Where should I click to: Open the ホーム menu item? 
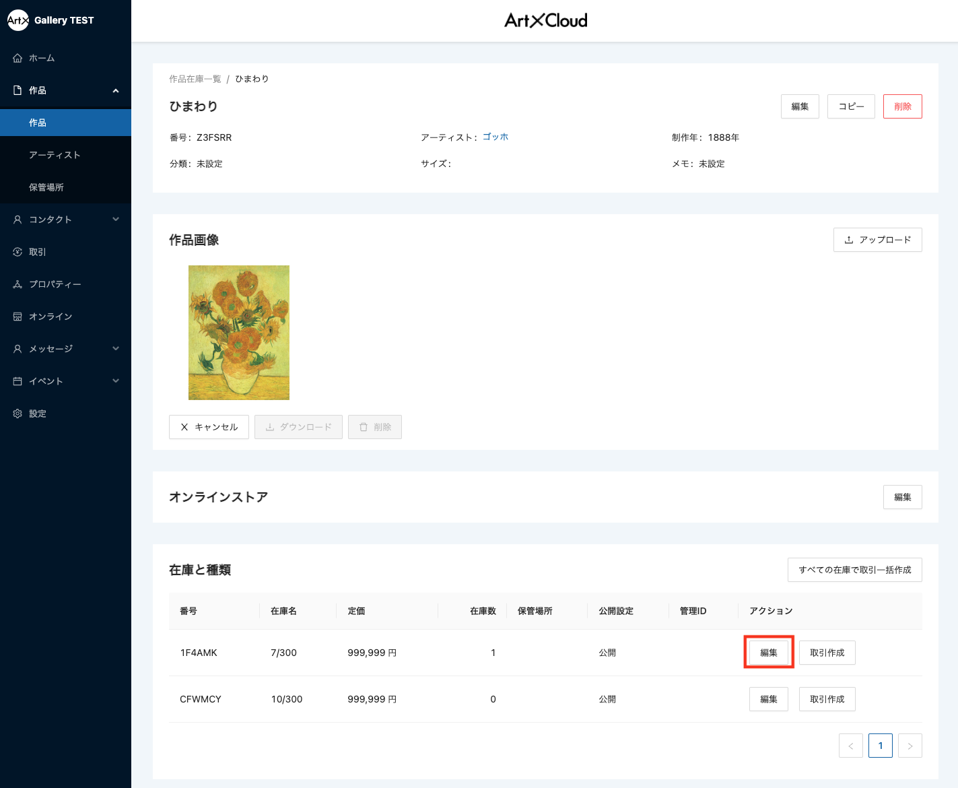(65, 58)
